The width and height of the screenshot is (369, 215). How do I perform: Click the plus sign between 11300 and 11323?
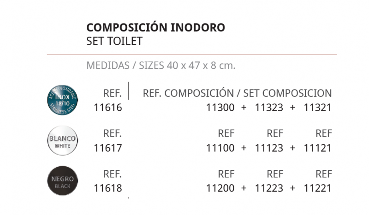coord(244,107)
